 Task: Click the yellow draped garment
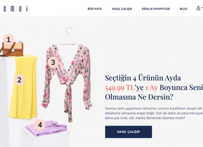pos(23,87)
